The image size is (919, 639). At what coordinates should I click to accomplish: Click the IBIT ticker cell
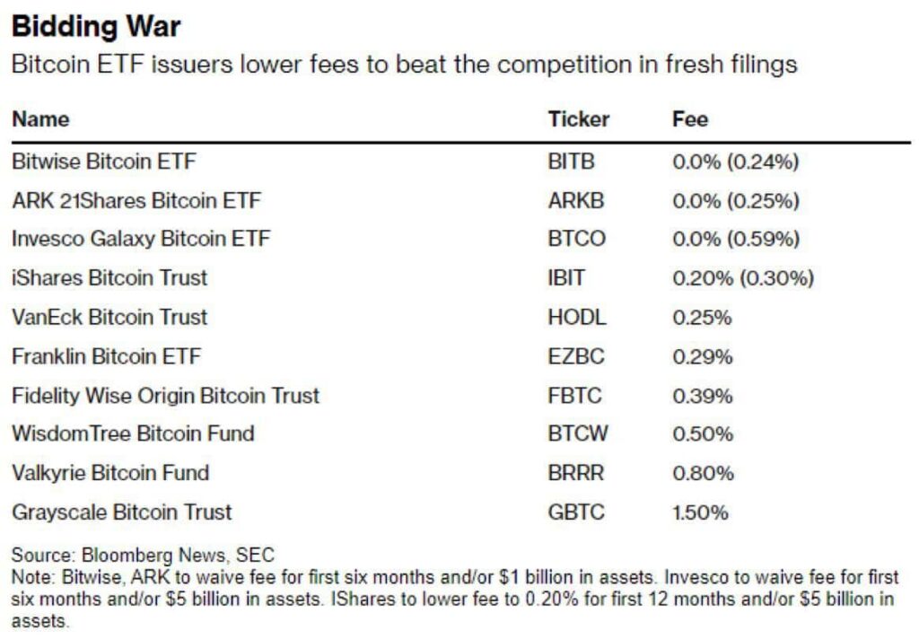[x=565, y=278]
